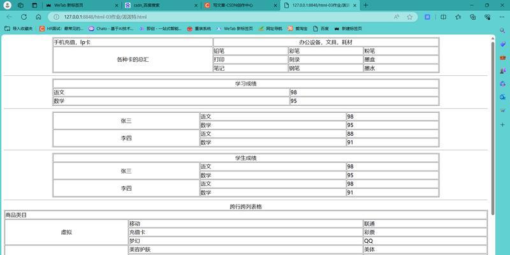Open the blue extension icon in toolbar
The width and height of the screenshot is (510, 255).
click(x=428, y=17)
